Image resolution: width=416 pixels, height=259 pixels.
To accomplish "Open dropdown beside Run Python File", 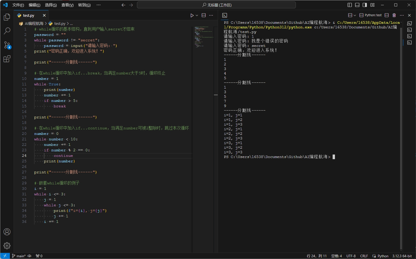I will 197,15.
